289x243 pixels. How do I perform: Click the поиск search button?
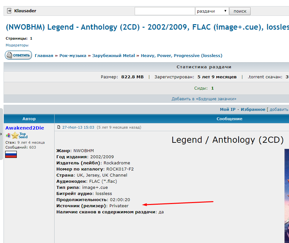240,11
